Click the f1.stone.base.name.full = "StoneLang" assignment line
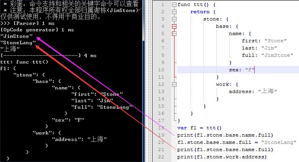 [237, 142]
